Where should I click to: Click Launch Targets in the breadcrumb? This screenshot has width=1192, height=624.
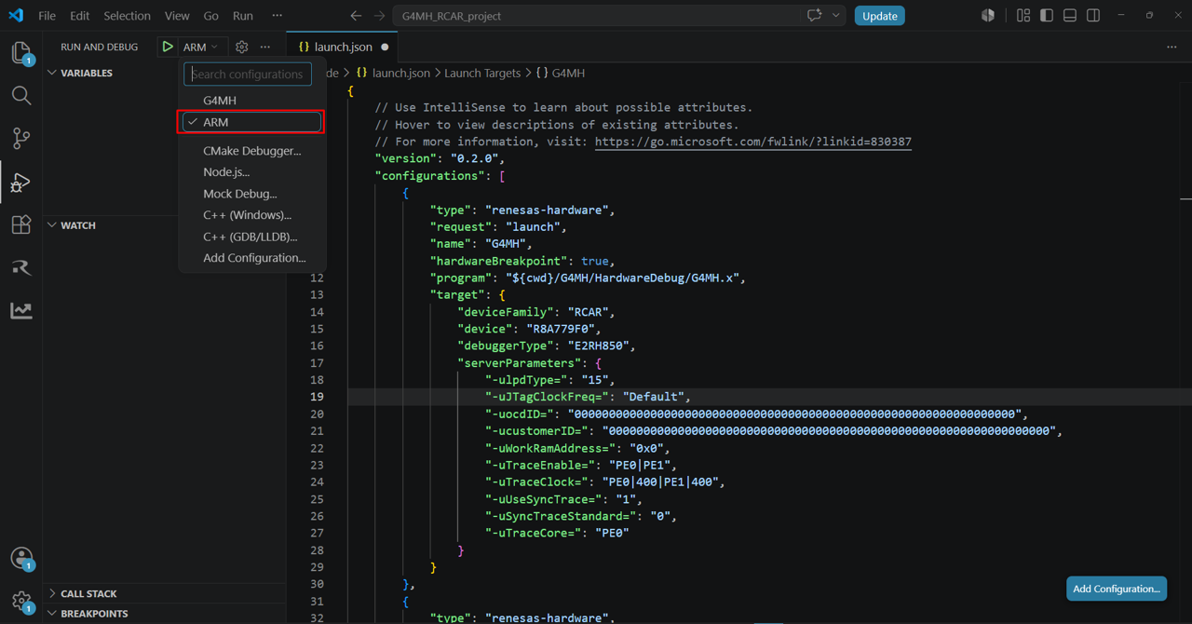(x=482, y=73)
